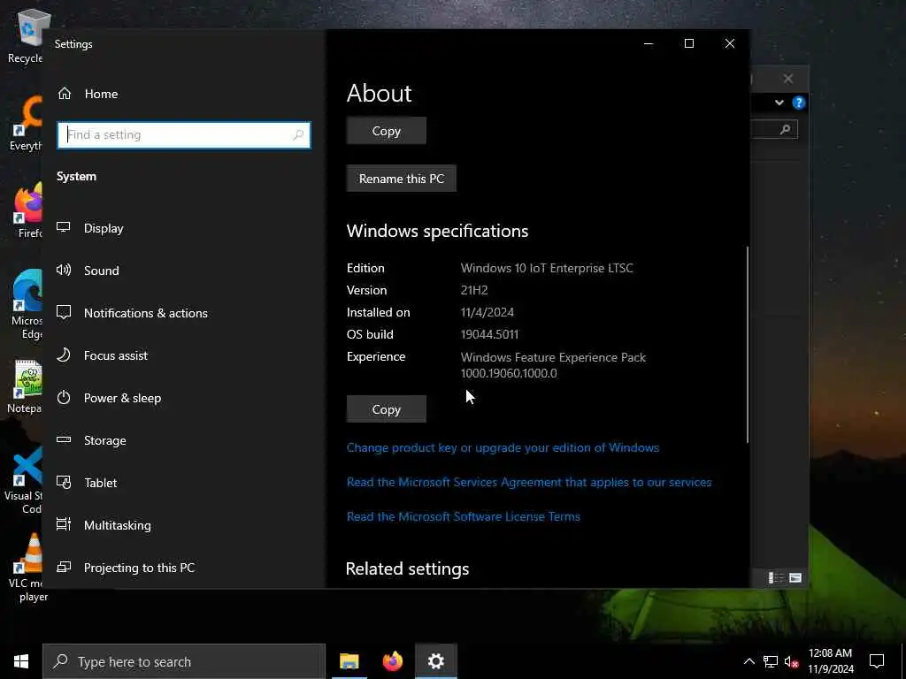Click the help icon in background window

click(799, 103)
